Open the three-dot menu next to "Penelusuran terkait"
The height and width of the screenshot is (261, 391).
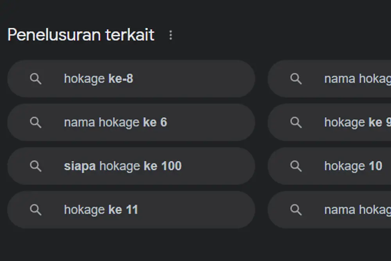point(171,35)
